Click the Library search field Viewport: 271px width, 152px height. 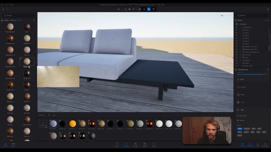point(19,16)
